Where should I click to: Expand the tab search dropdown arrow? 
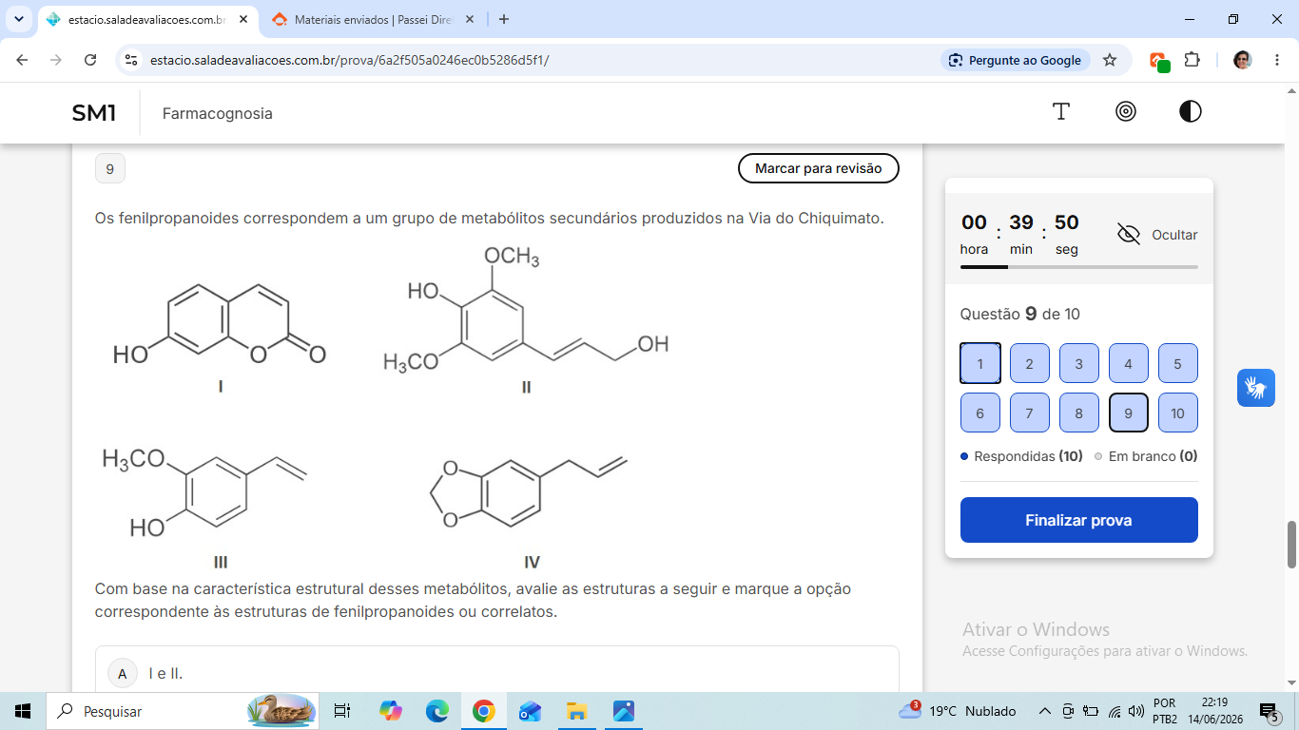[x=19, y=19]
